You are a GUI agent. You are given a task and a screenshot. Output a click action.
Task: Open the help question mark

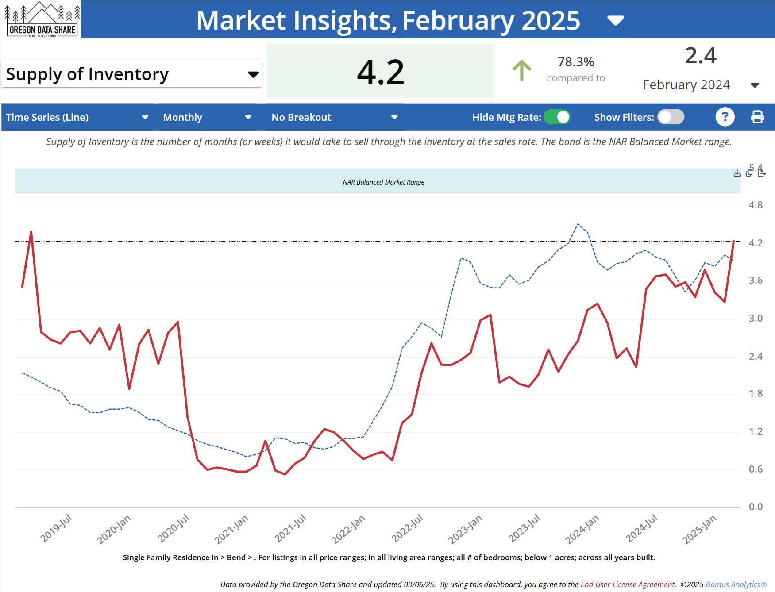(x=725, y=117)
